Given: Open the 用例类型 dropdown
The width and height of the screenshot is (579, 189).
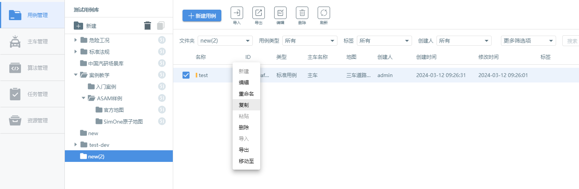Looking at the screenshot, I should [310, 41].
